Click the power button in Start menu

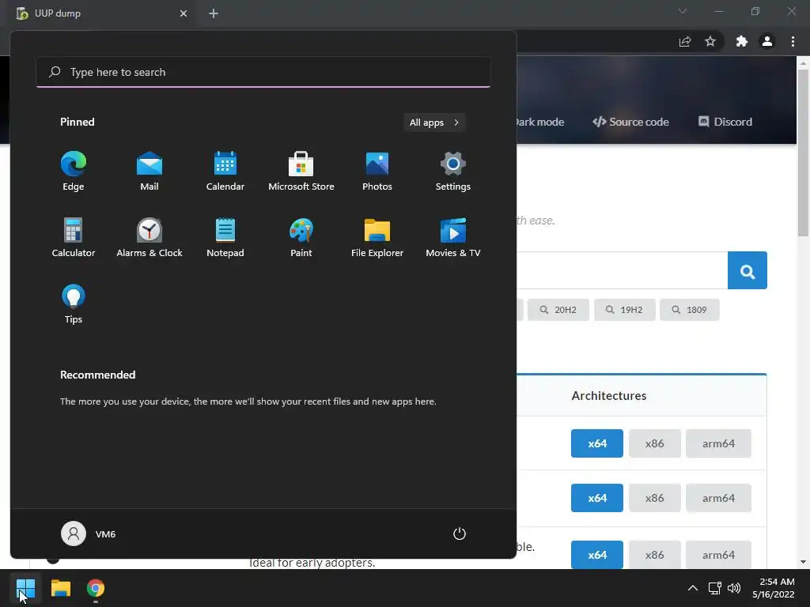(460, 533)
